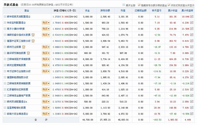Expand the 工银瑞信医疗保健股票 row
This screenshot has width=197, height=125.
[5, 59]
